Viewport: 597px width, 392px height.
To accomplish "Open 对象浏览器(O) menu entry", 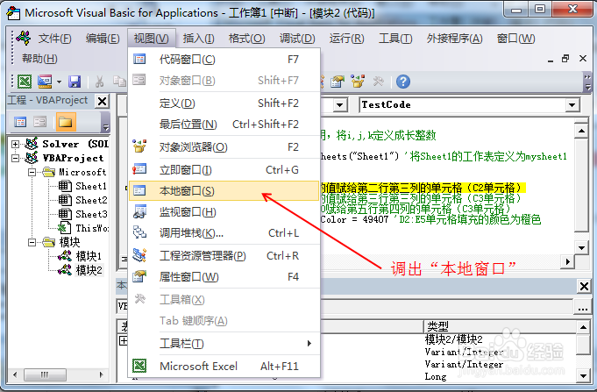I will click(x=224, y=147).
